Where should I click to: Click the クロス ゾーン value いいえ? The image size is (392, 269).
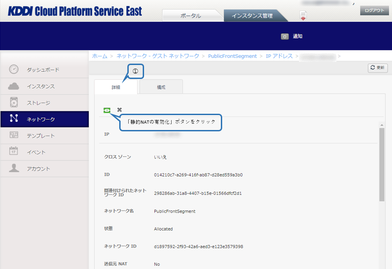click(160, 157)
